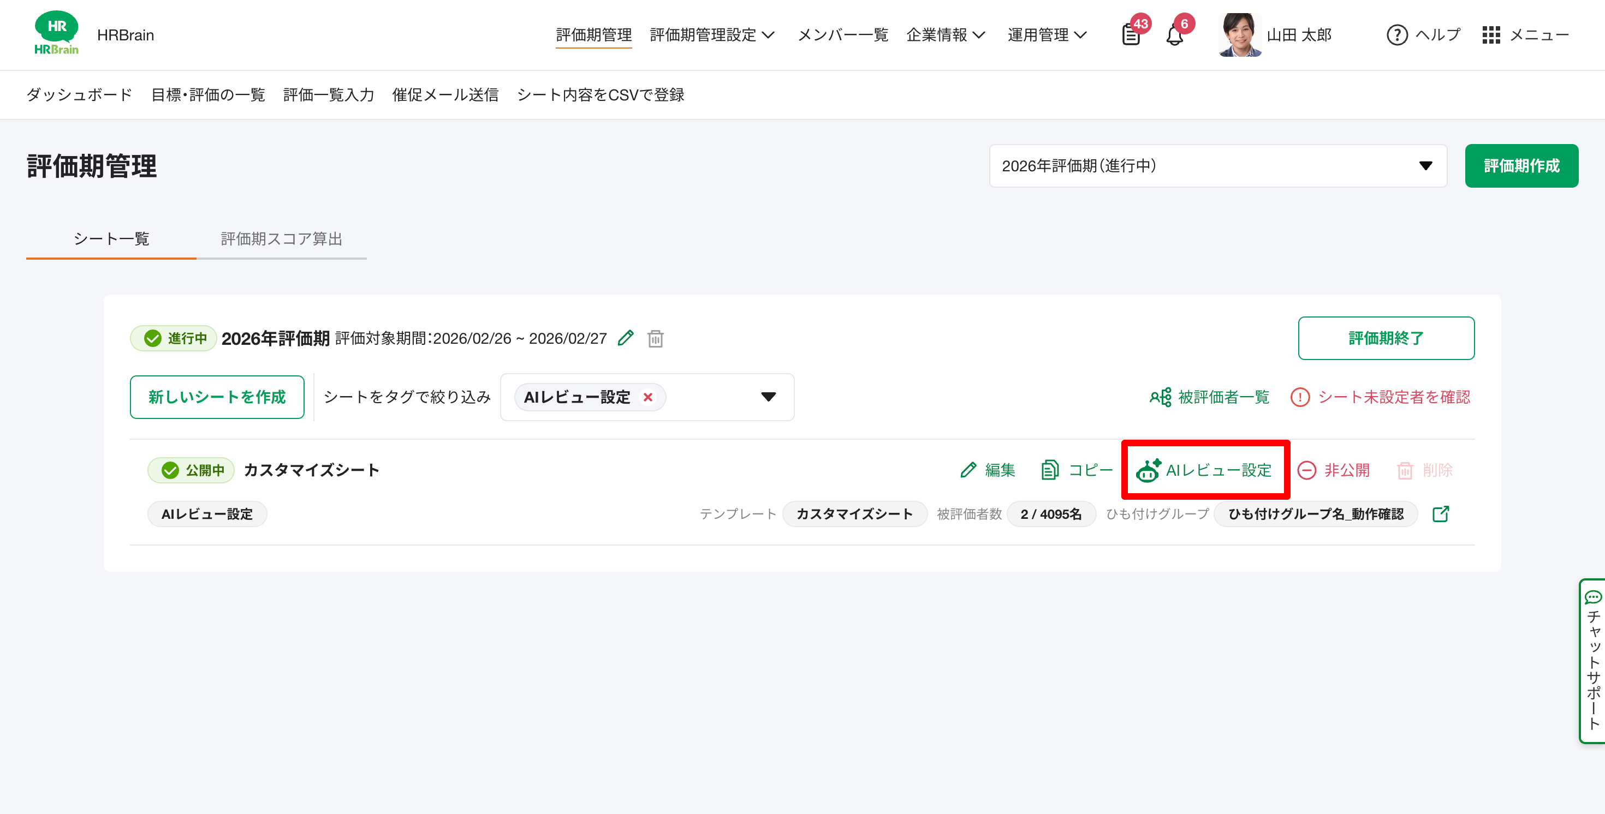This screenshot has height=814, width=1605.
Task: Switch to the 評価期スコア算出 tab
Action: [282, 239]
